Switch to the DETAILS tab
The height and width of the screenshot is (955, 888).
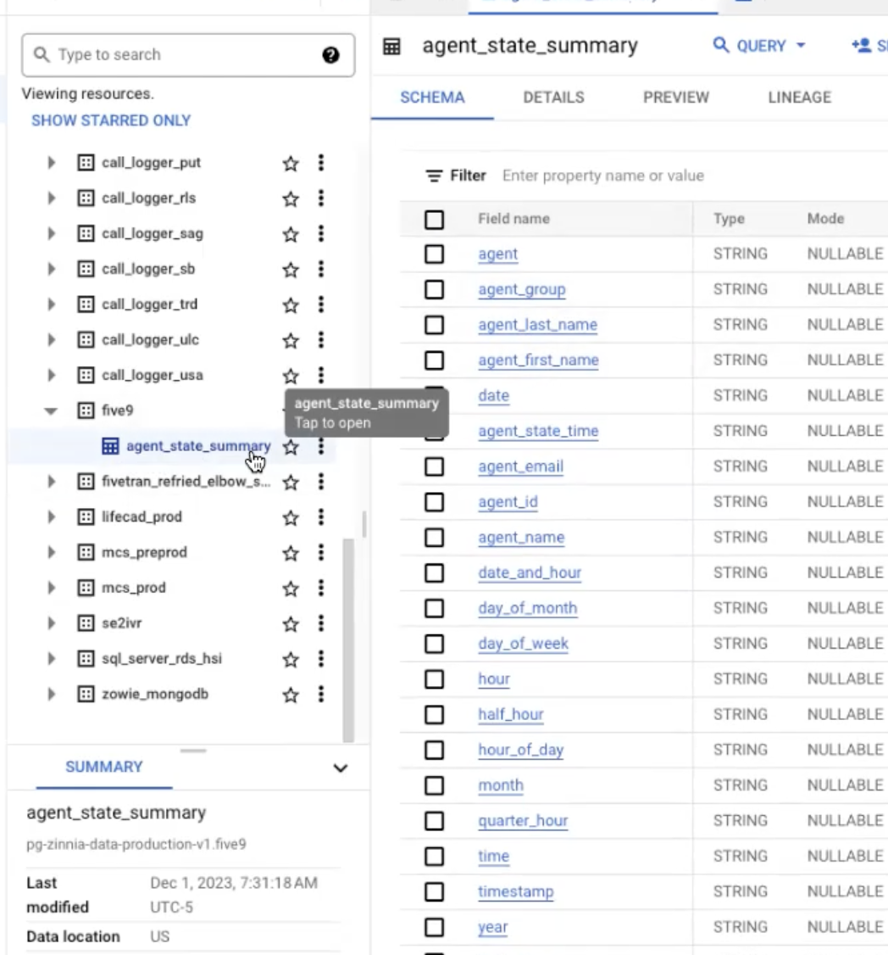pos(553,98)
